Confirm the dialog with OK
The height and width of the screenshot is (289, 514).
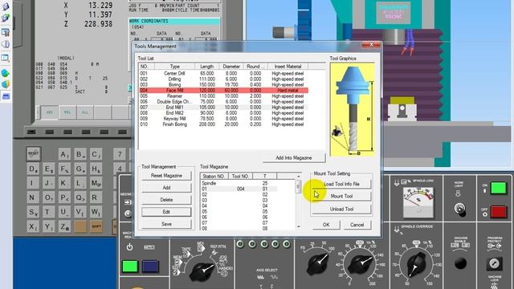pos(326,225)
